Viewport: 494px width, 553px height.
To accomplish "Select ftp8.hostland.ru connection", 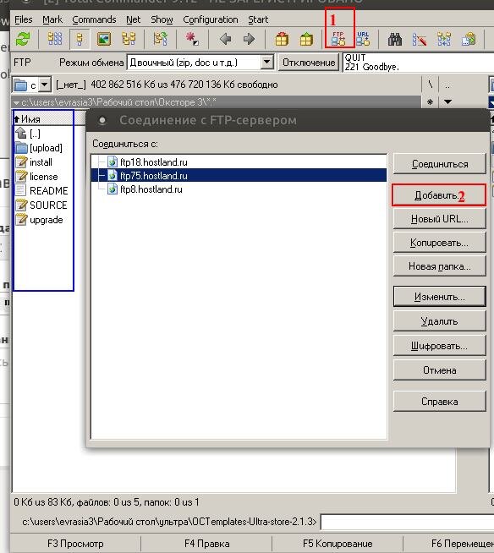I will coord(239,189).
